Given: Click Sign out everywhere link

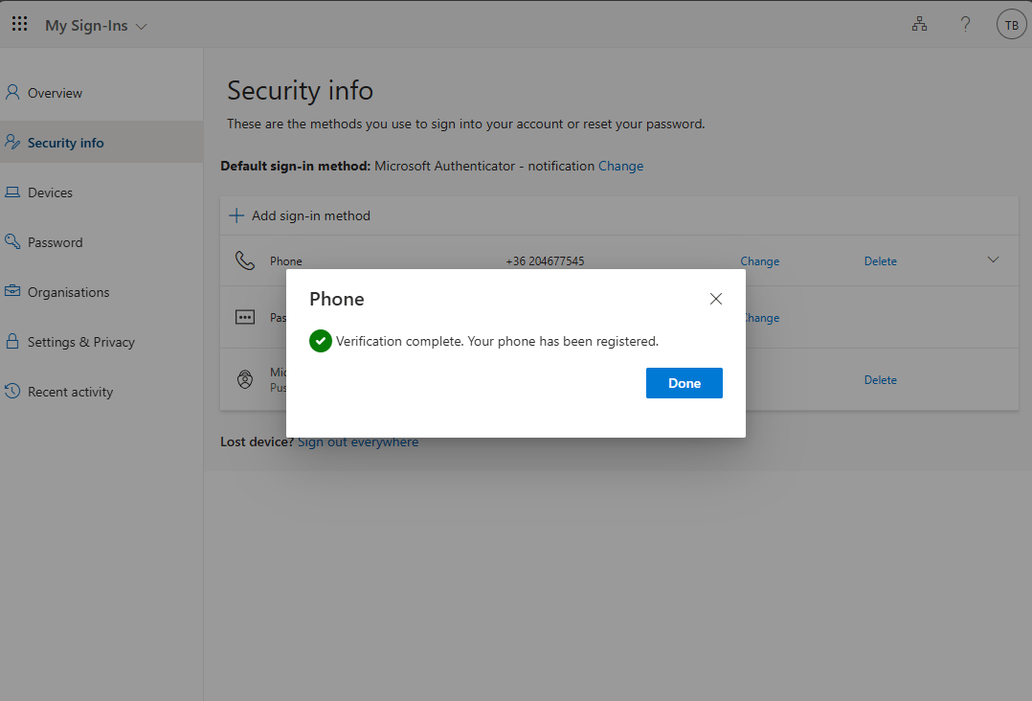Looking at the screenshot, I should [357, 441].
